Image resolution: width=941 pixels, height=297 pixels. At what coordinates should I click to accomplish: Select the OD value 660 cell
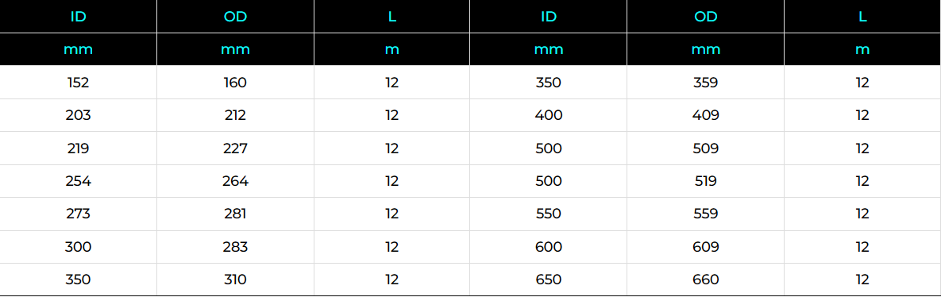(706, 280)
